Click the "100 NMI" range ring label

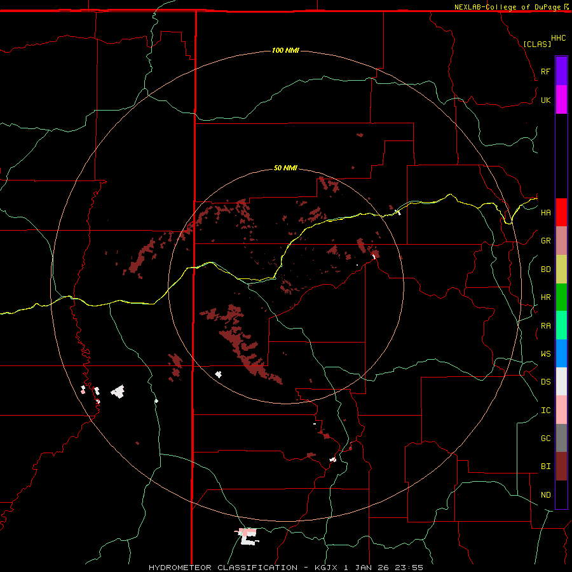click(x=285, y=50)
